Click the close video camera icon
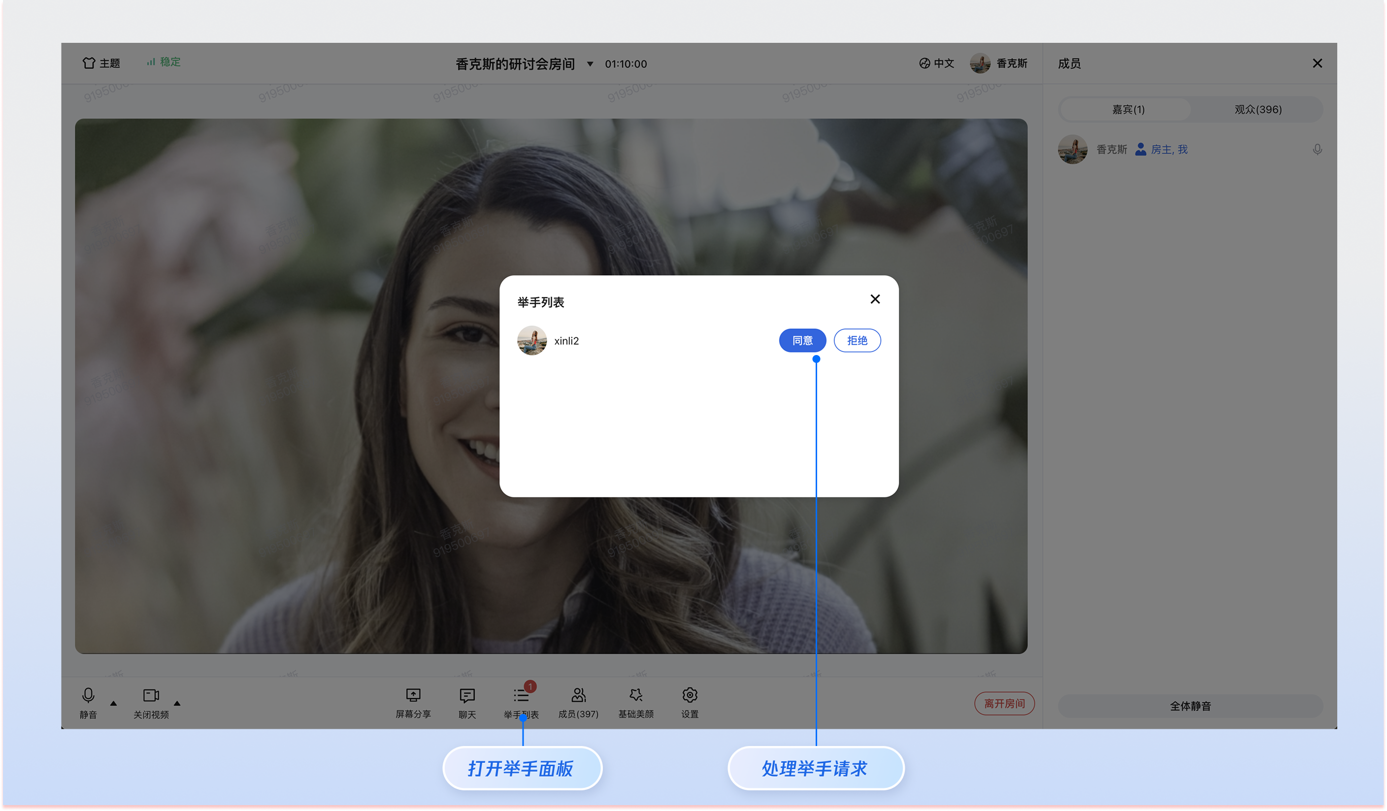This screenshot has width=1387, height=811. 151,695
